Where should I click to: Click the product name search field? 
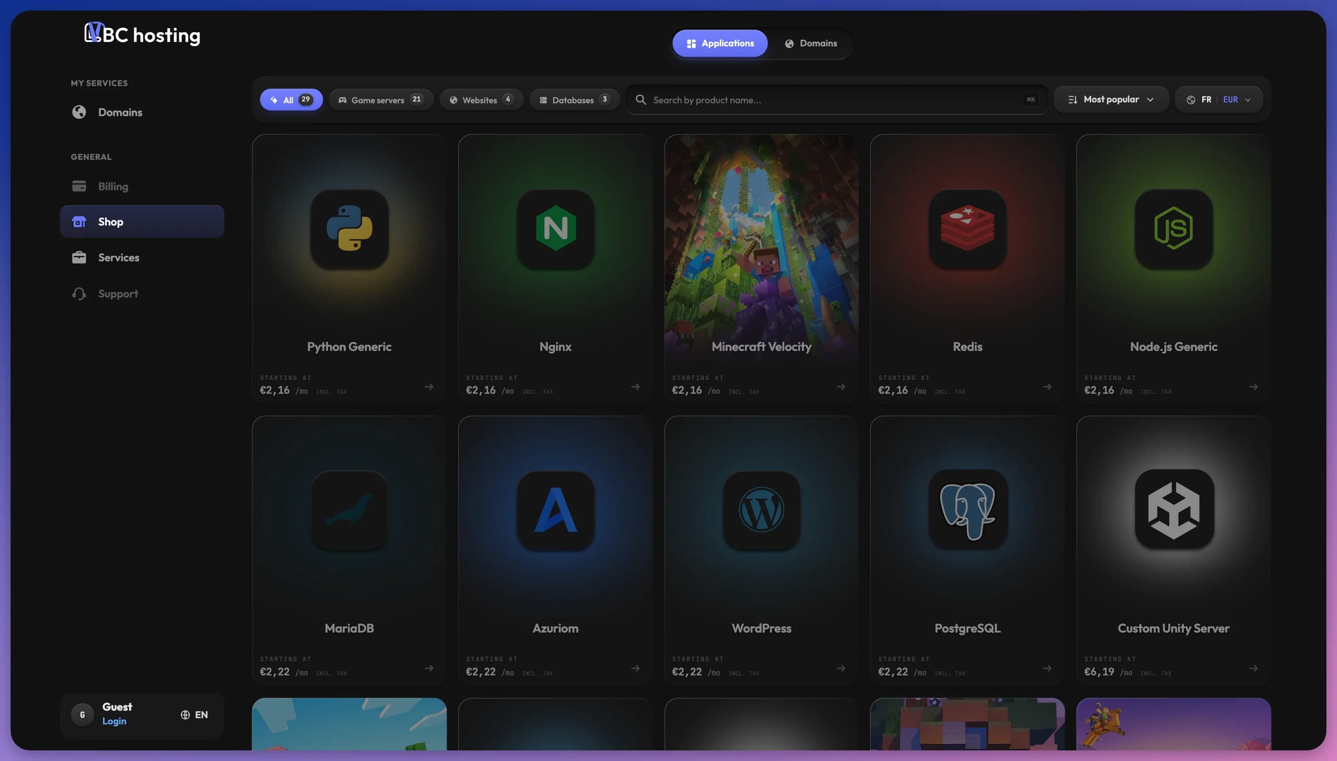pos(837,99)
